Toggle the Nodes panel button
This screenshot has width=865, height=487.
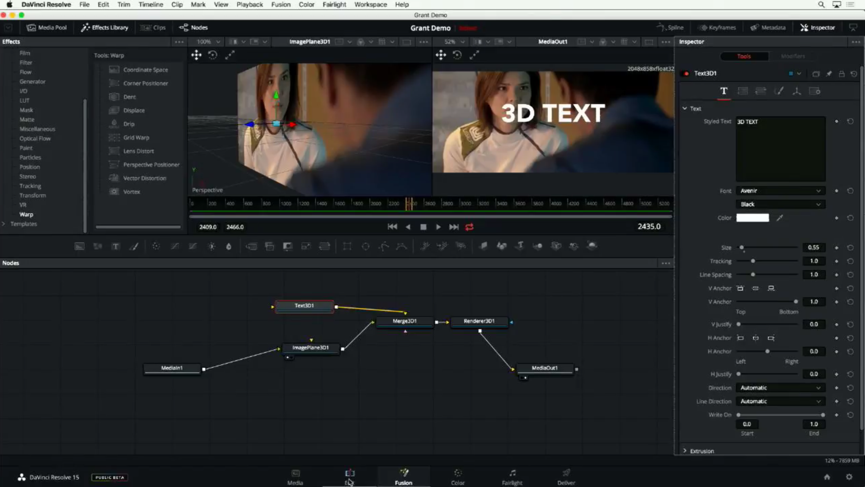point(193,28)
